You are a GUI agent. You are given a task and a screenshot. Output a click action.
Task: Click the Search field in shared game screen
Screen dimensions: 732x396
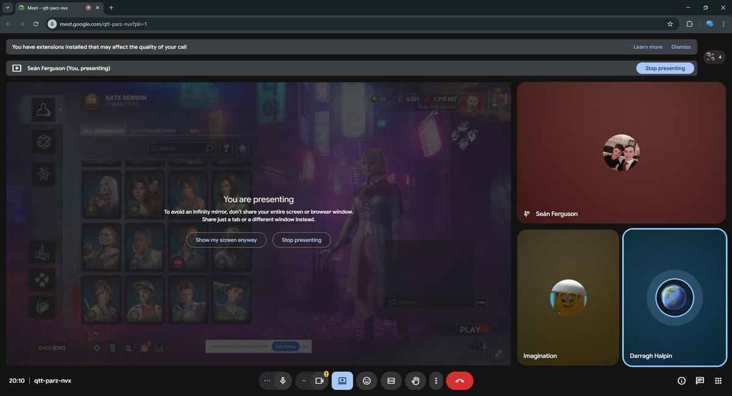[182, 148]
